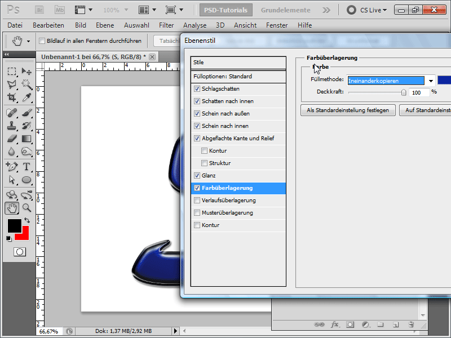The width and height of the screenshot is (451, 338).
Task: Select the Brush tool
Action: pos(26,113)
